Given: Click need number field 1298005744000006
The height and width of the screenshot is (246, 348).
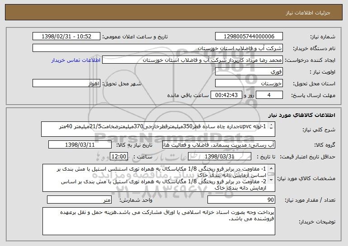Looking at the screenshot, I should coord(249,36).
